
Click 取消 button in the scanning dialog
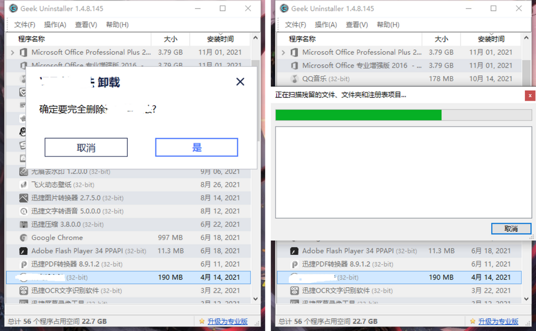511,228
